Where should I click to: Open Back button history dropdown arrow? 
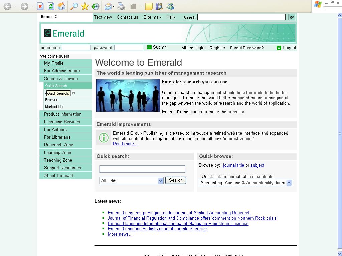point(15,6)
